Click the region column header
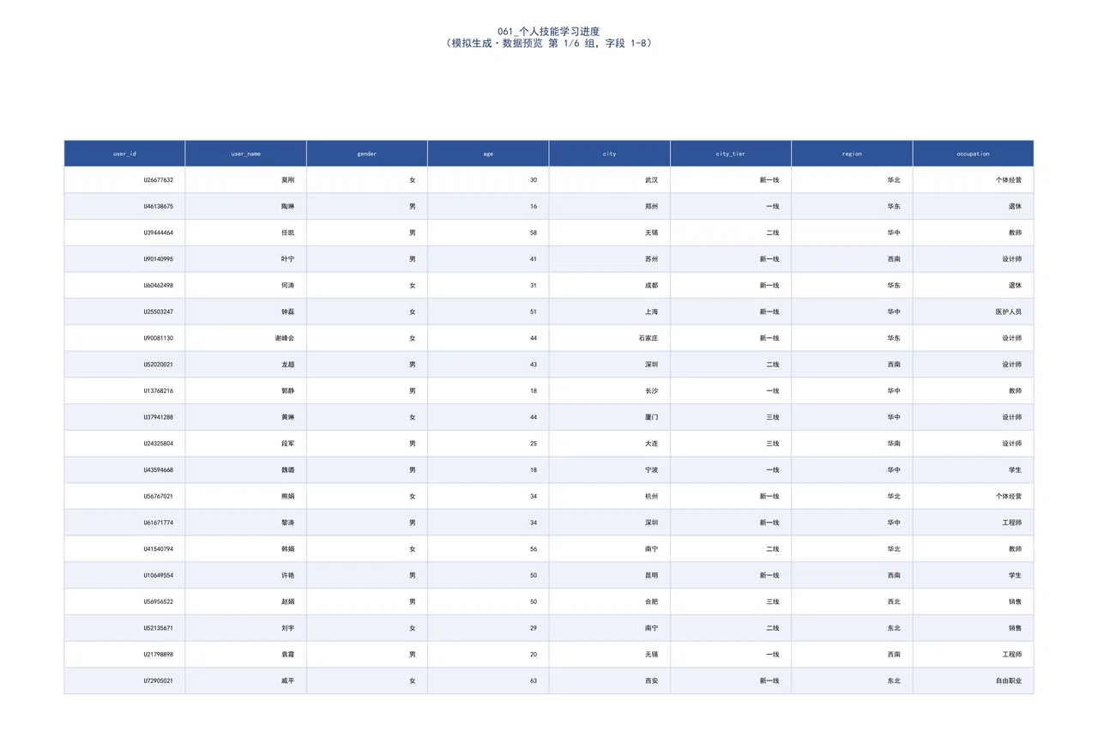This screenshot has width=1098, height=750. 852,154
